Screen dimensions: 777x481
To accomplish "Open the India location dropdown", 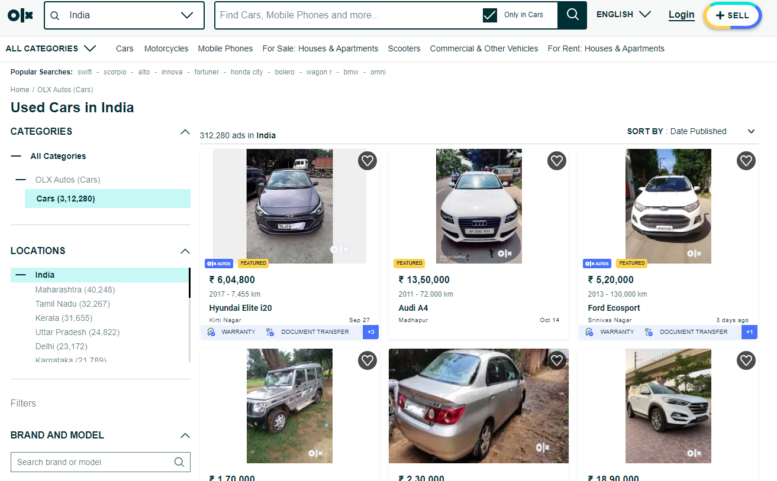I will click(187, 15).
